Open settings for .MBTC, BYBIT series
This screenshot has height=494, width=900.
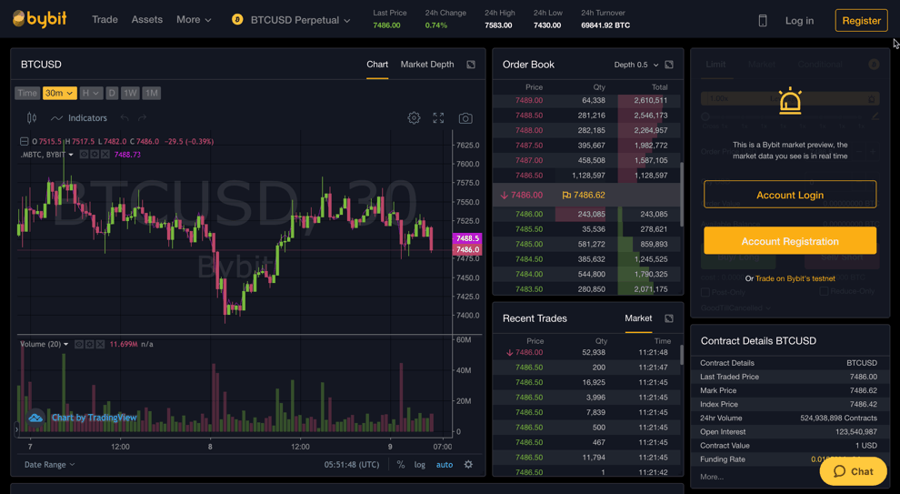[95, 155]
